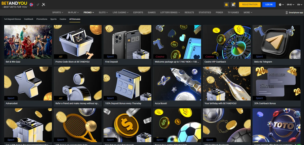Open Casino VIP Cashback title

215,62
